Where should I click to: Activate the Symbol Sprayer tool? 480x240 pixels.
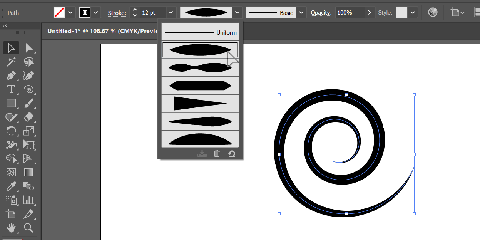[11, 200]
